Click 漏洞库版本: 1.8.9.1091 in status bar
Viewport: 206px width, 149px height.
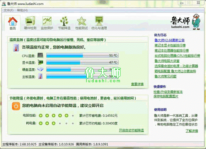point(92,144)
